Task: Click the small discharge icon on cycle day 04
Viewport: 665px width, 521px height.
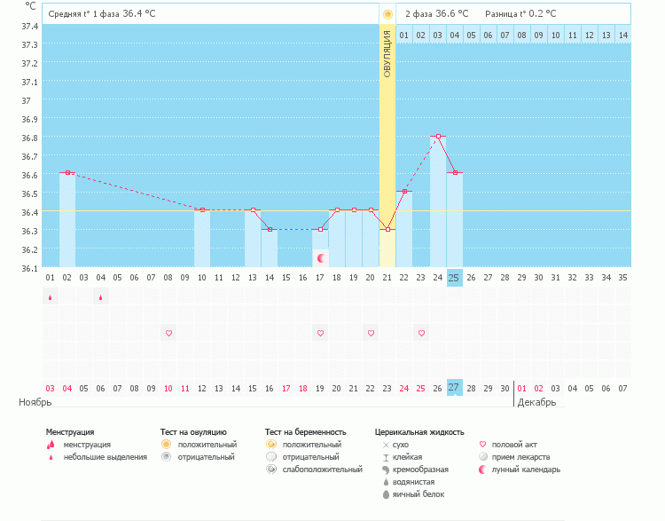Action: click(x=100, y=297)
